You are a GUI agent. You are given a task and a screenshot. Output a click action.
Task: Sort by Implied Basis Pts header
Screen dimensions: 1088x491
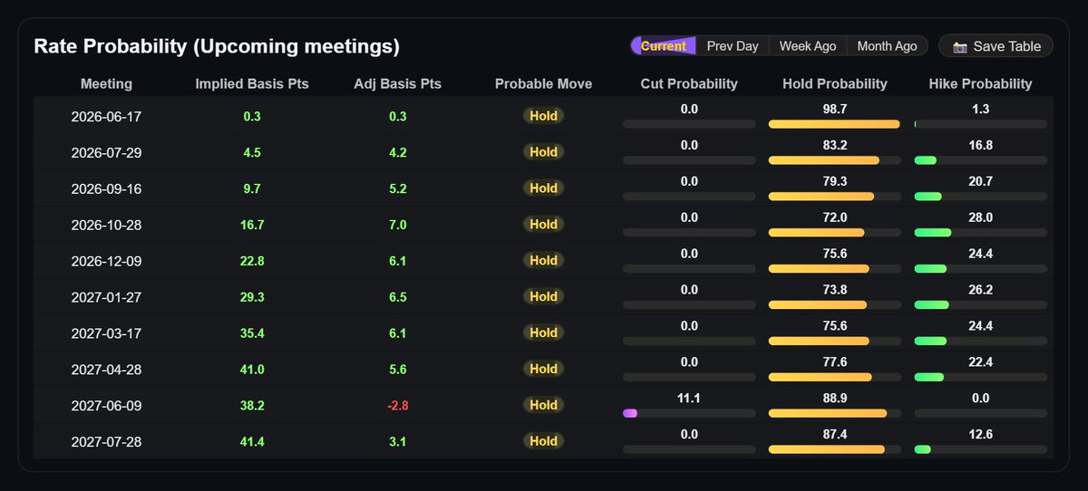click(252, 83)
